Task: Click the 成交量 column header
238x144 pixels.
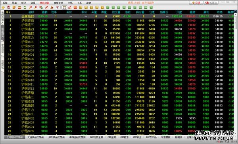Action: coord(116,12)
